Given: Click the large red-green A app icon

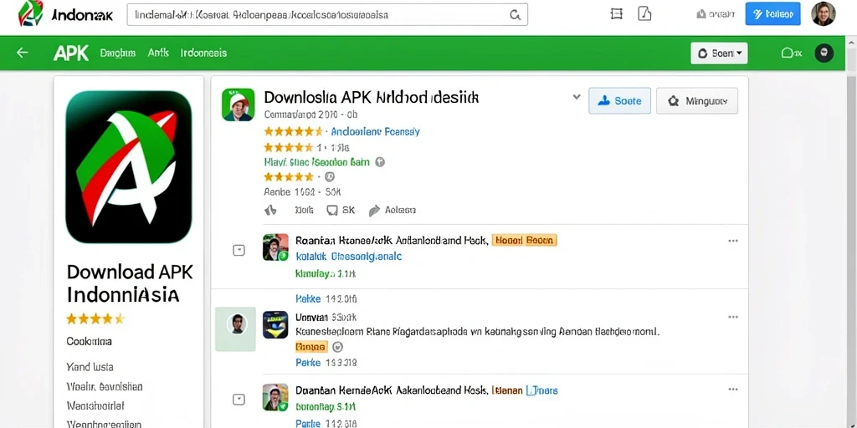Looking at the screenshot, I should (x=128, y=167).
